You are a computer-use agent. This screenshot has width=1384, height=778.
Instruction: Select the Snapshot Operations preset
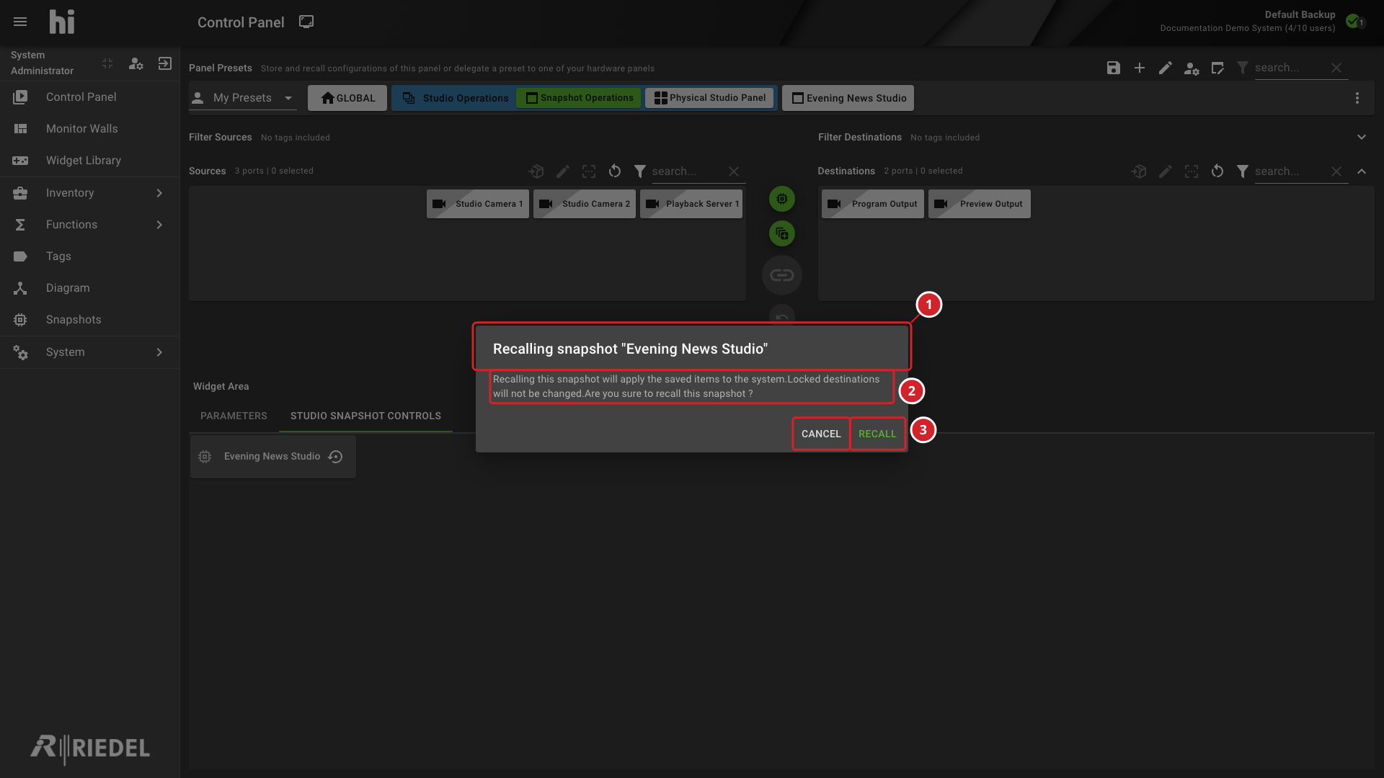[579, 98]
